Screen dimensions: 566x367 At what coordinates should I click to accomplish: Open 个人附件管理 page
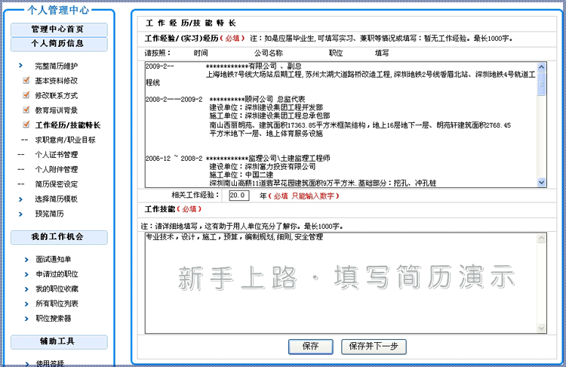pos(57,169)
